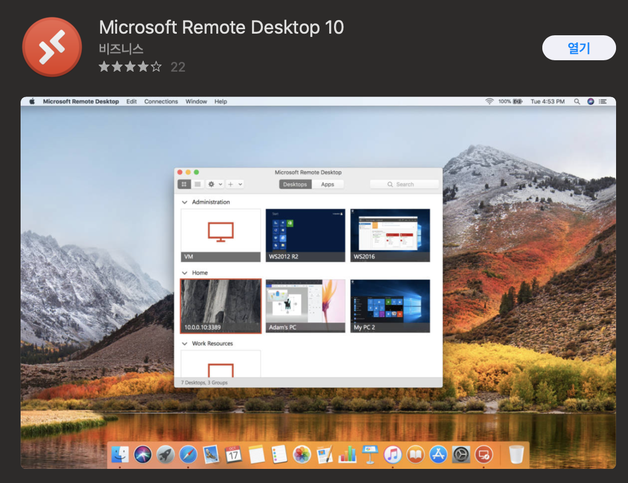This screenshot has height=483, width=628.
Task: Open Photos from the Dock
Action: [x=302, y=455]
